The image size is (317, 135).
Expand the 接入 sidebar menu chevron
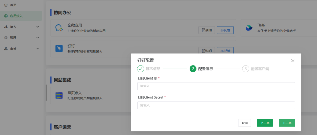38,27
